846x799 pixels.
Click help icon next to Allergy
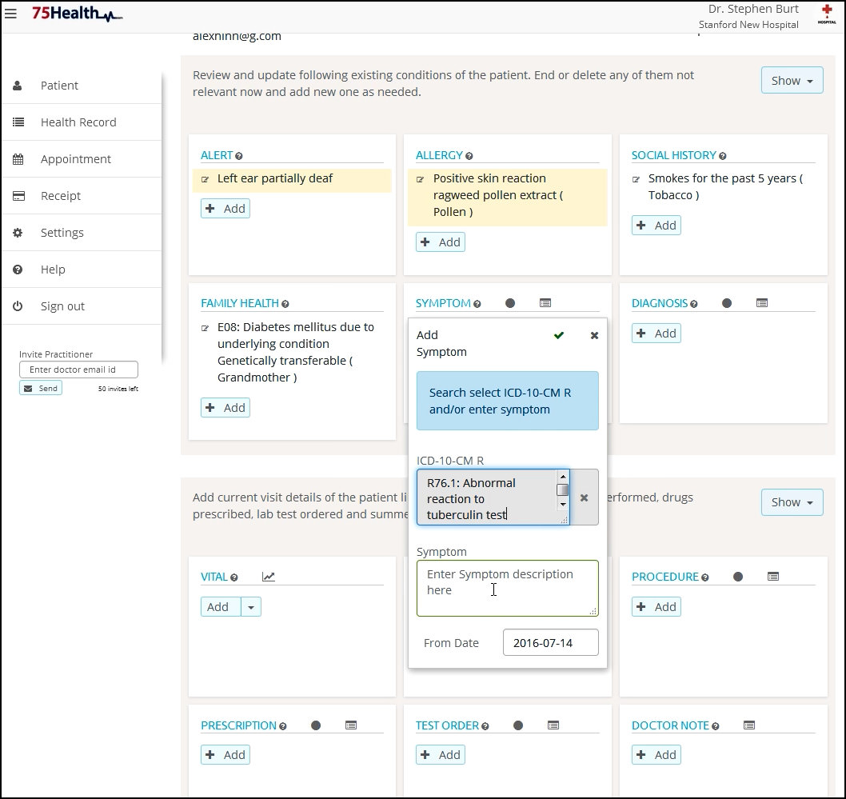click(469, 156)
